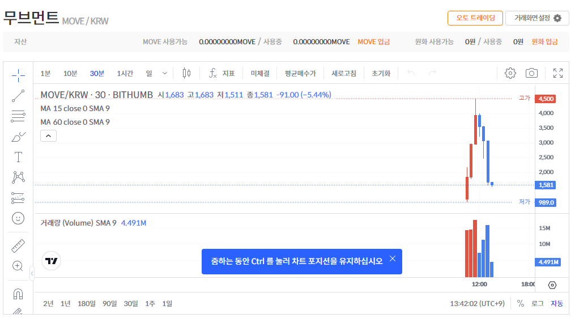The image size is (575, 318).
Task: Open the Fibonacci retracement lines tool
Action: [18, 116]
